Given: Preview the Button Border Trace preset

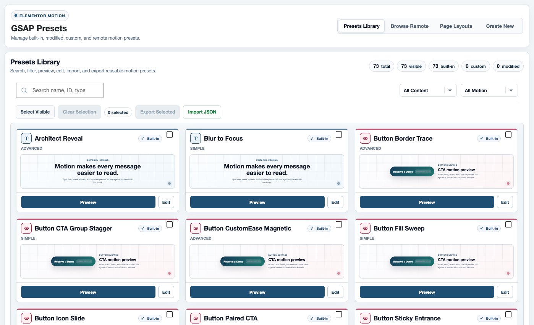Looking at the screenshot, I should coord(427,202).
